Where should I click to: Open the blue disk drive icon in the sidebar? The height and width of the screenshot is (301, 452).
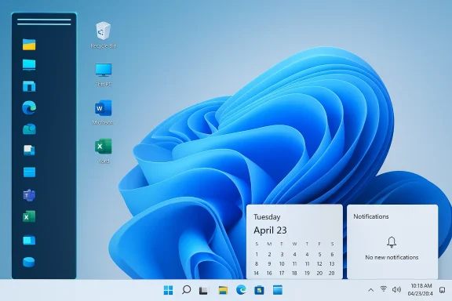point(29,262)
